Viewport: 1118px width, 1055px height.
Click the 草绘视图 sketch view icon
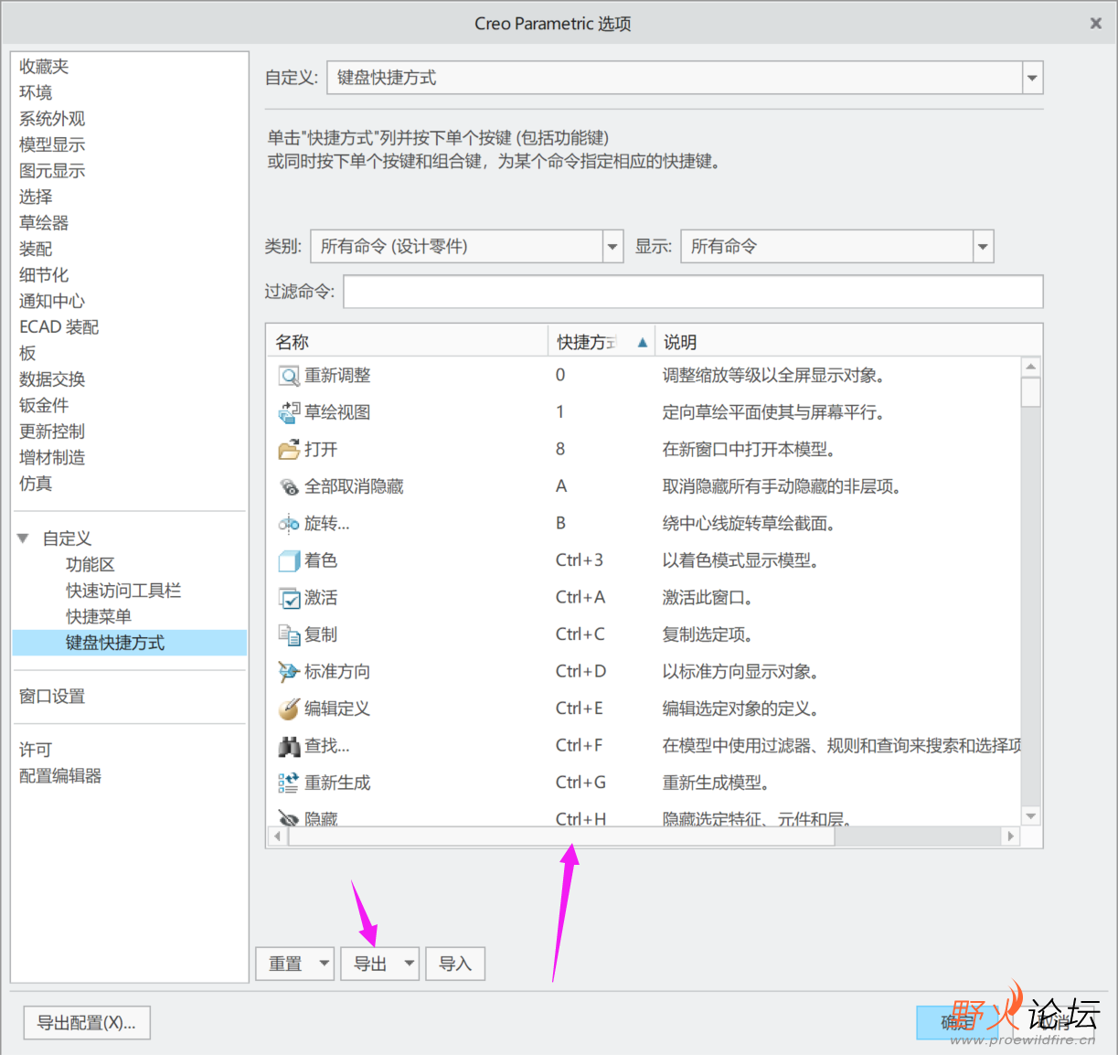289,413
